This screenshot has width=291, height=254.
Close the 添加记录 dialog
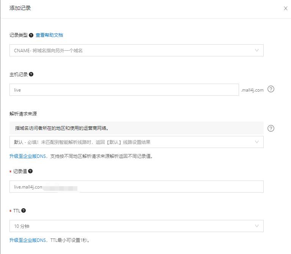[286, 8]
